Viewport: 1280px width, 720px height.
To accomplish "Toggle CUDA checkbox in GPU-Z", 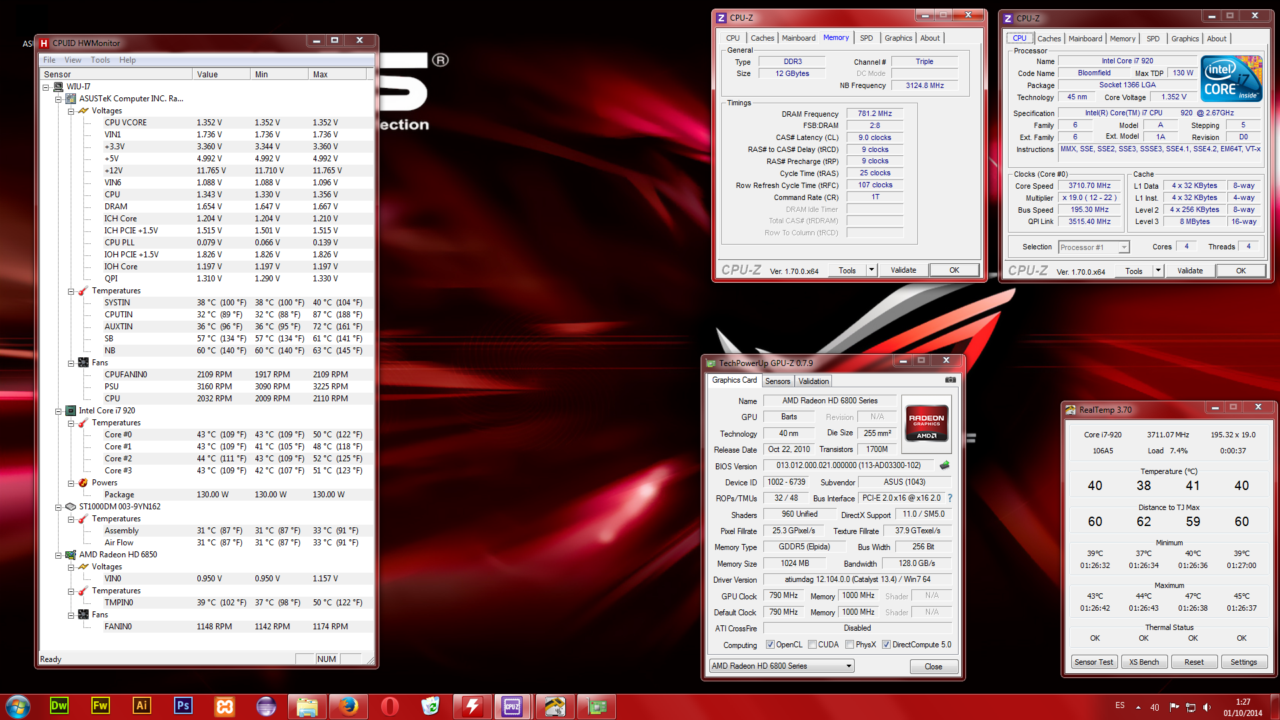I will [x=812, y=645].
